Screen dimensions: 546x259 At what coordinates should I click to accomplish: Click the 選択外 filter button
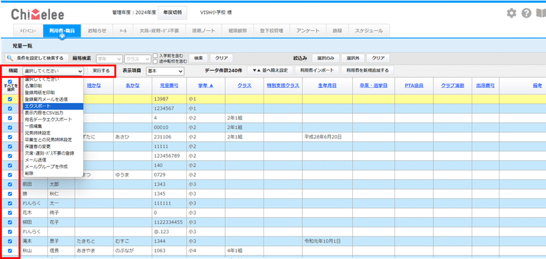(x=353, y=58)
